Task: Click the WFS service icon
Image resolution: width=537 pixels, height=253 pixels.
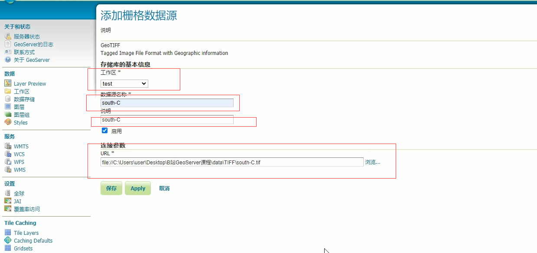Action: (8, 162)
